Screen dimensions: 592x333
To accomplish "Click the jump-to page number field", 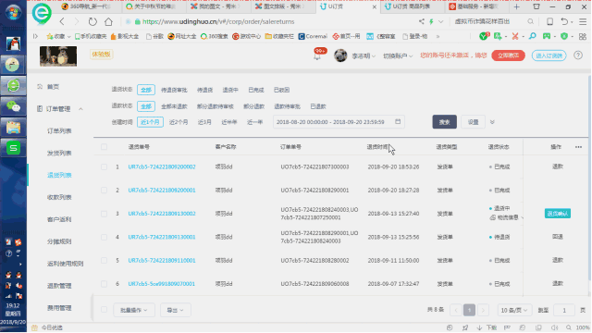I will 564,310.
